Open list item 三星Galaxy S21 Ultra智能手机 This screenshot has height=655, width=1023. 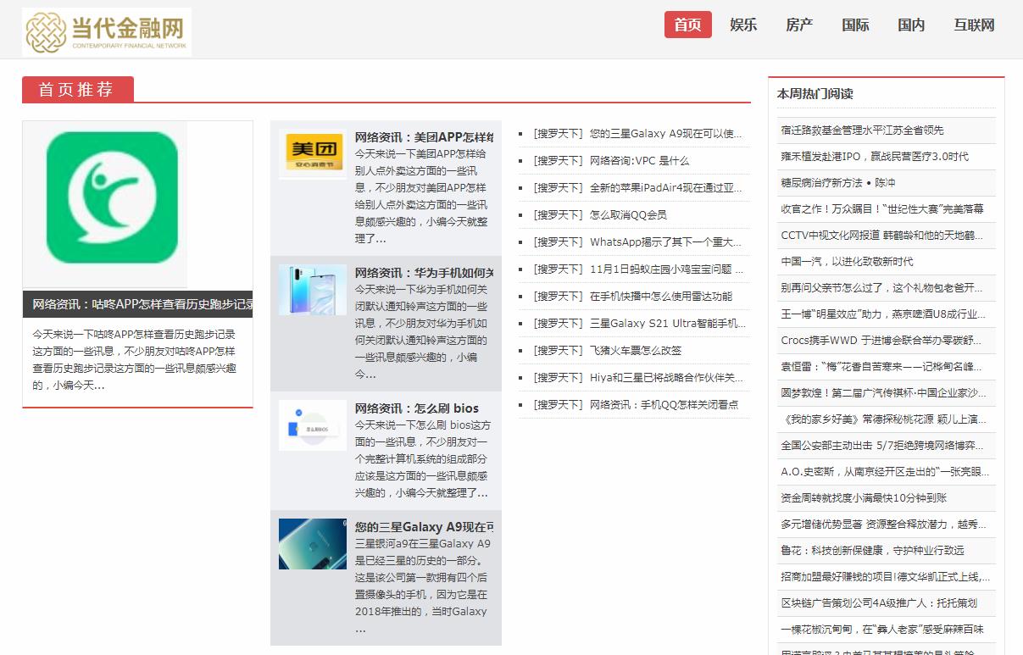[668, 323]
